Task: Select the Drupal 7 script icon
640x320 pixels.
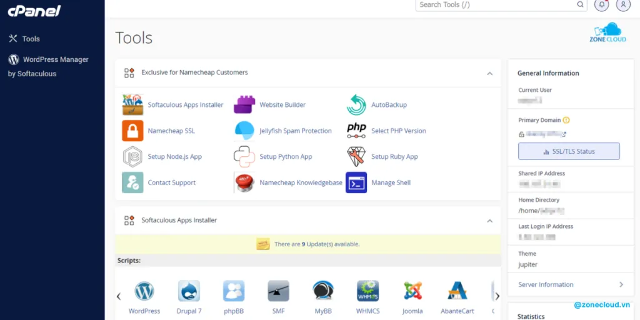Action: 189,291
